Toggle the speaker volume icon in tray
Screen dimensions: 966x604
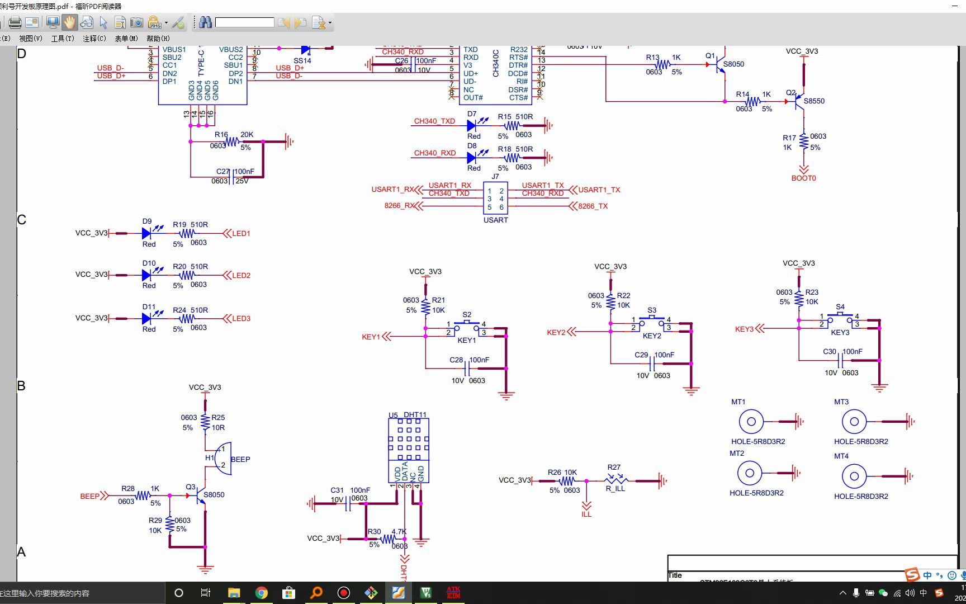[x=910, y=593]
